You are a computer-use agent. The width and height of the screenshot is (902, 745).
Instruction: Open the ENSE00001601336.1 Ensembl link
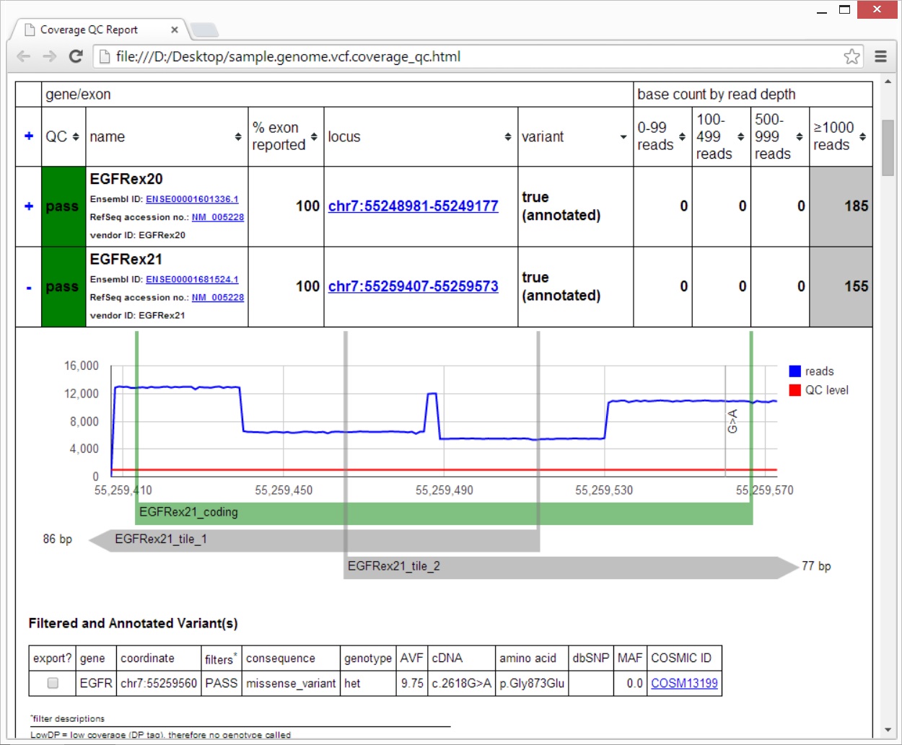191,199
